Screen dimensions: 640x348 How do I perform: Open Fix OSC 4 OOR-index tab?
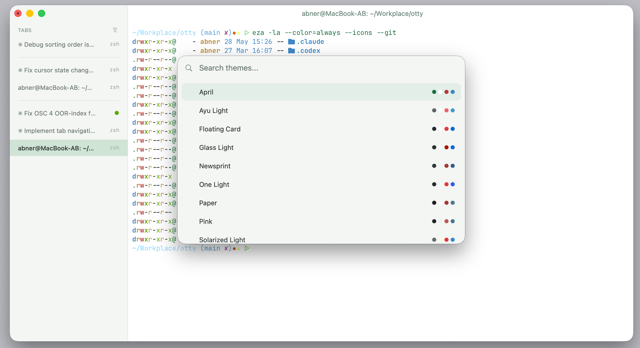(69, 113)
